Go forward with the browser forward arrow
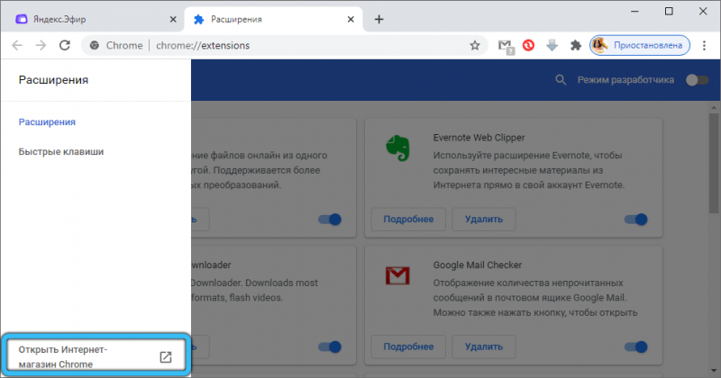The image size is (721, 378). point(41,45)
